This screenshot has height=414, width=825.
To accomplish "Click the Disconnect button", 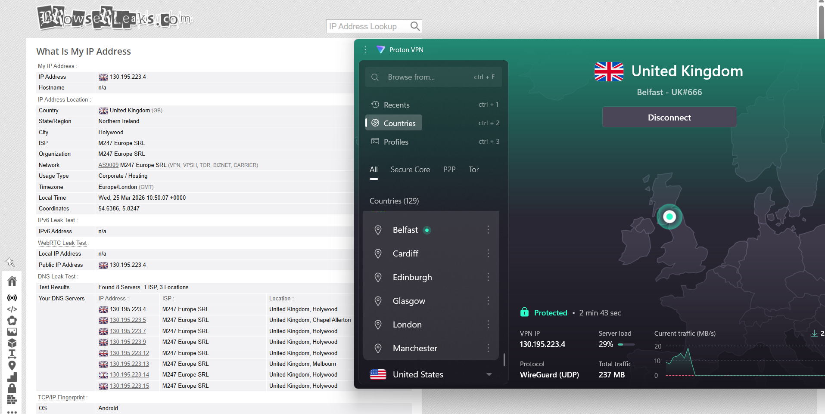I will coord(669,117).
